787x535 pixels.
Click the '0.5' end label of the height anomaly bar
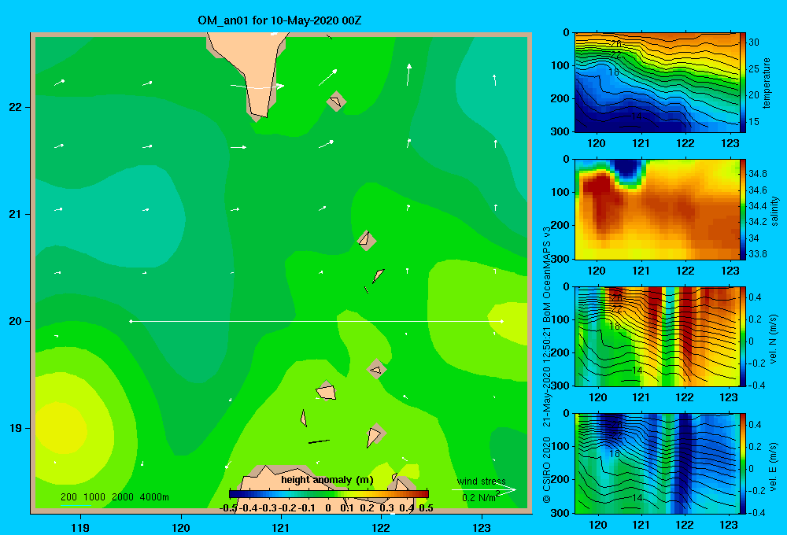click(x=426, y=508)
